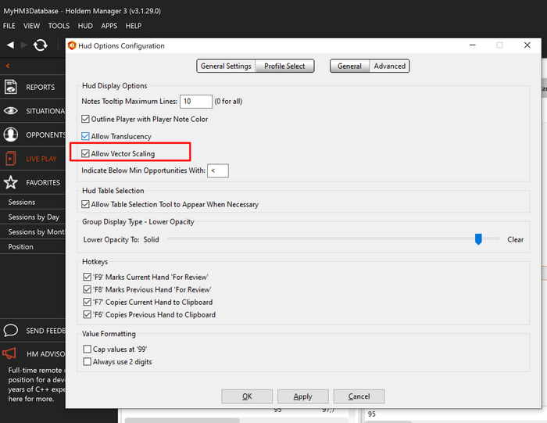Viewport: 547px width, 423px height.
Task: Open the APPS menu
Action: tap(109, 26)
